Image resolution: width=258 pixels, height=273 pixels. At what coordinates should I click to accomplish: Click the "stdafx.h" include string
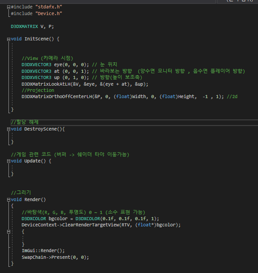coord(49,7)
